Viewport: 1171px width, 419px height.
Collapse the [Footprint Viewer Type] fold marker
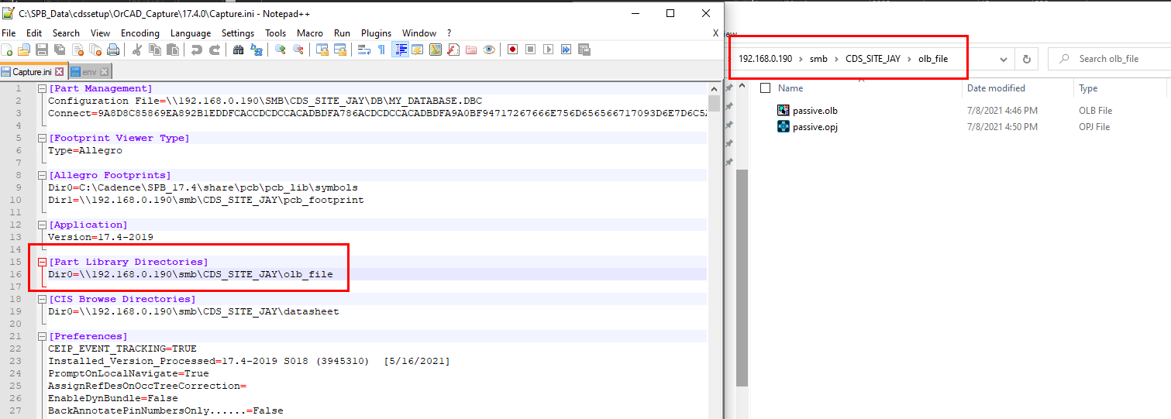[42, 138]
